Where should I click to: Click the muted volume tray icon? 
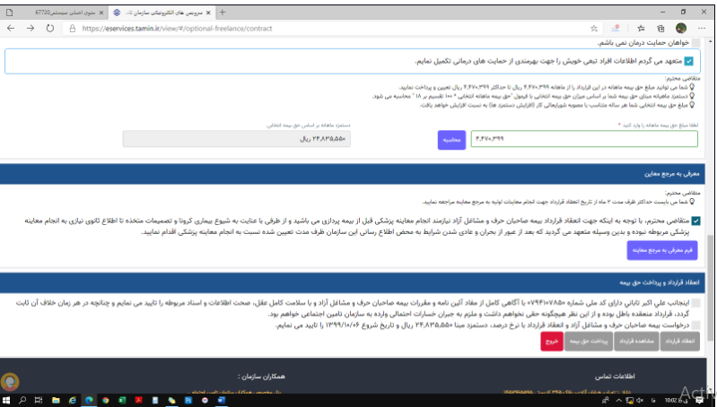(x=639, y=400)
